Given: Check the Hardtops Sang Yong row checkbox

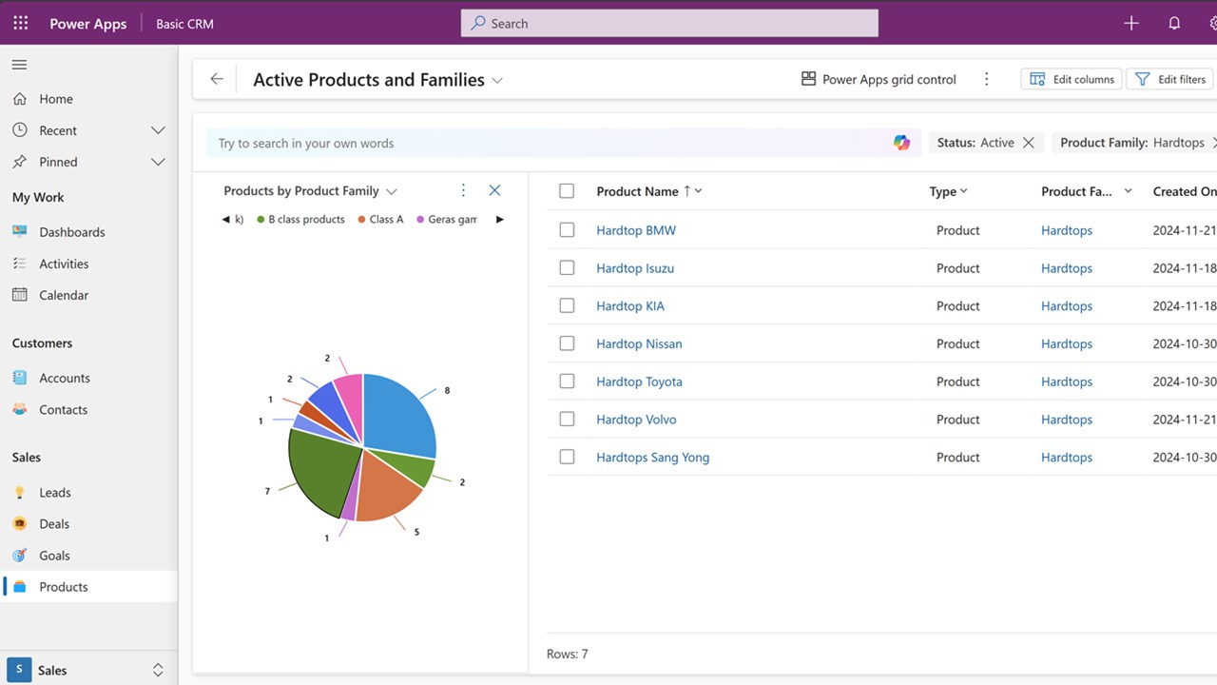Looking at the screenshot, I should [x=567, y=457].
